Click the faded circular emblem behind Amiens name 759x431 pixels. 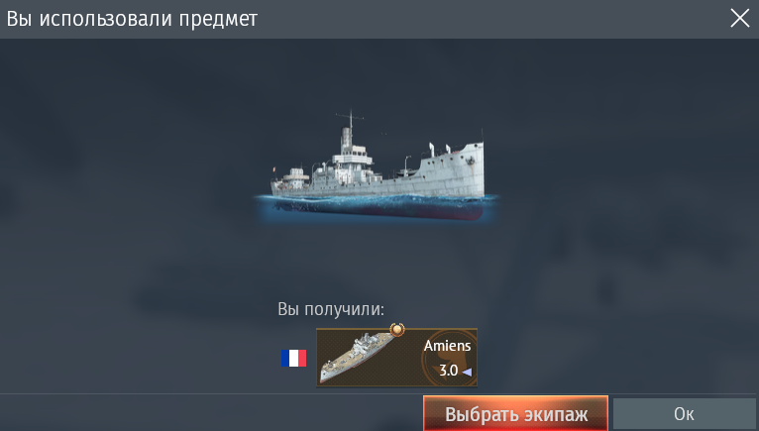(447, 359)
